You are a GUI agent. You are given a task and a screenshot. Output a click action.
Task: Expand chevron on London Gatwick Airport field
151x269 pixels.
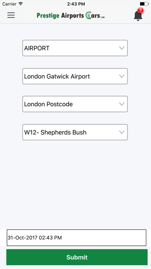click(122, 76)
